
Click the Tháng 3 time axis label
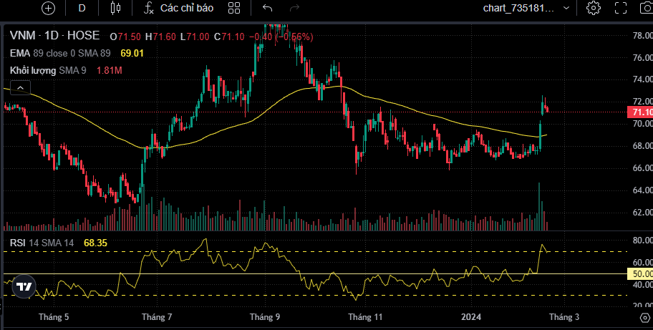(x=564, y=317)
